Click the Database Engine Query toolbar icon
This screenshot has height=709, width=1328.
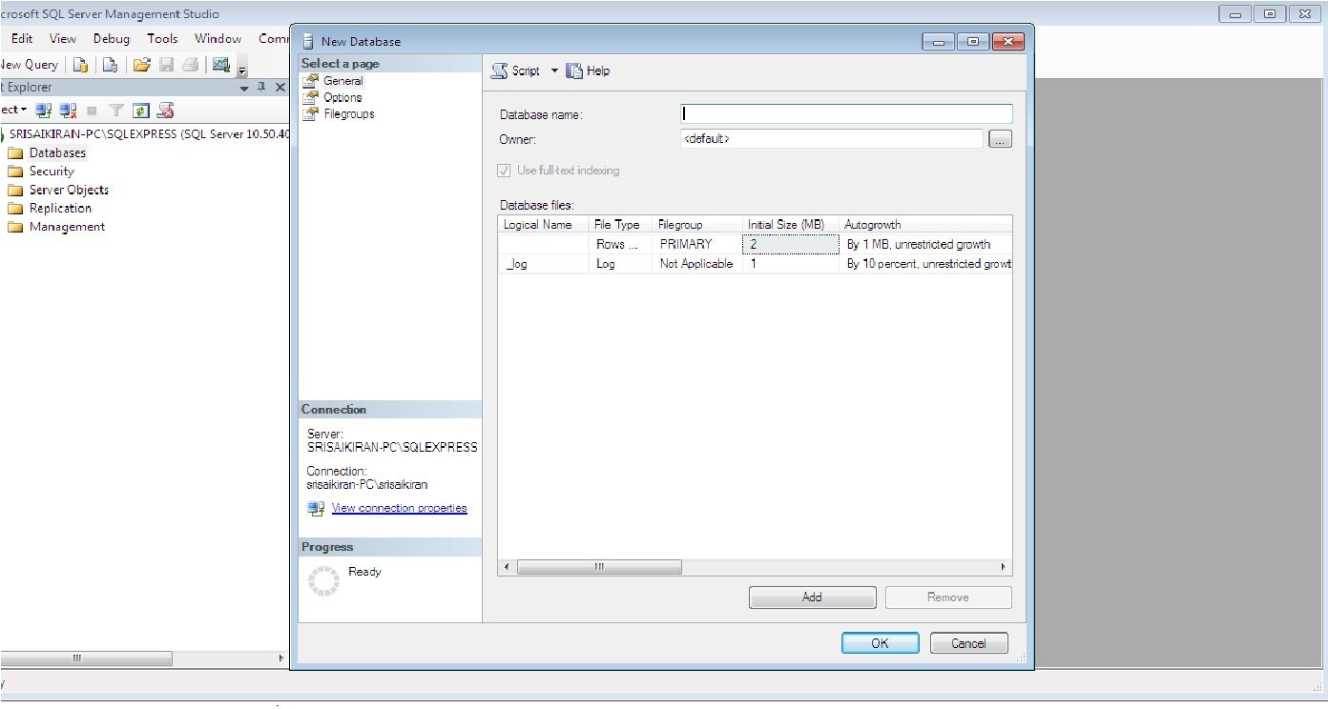click(x=81, y=65)
